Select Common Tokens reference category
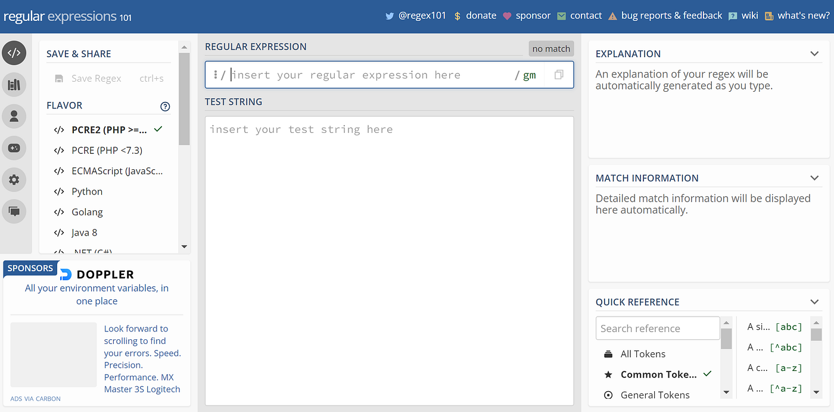Viewport: 834px width, 412px height. pos(658,374)
